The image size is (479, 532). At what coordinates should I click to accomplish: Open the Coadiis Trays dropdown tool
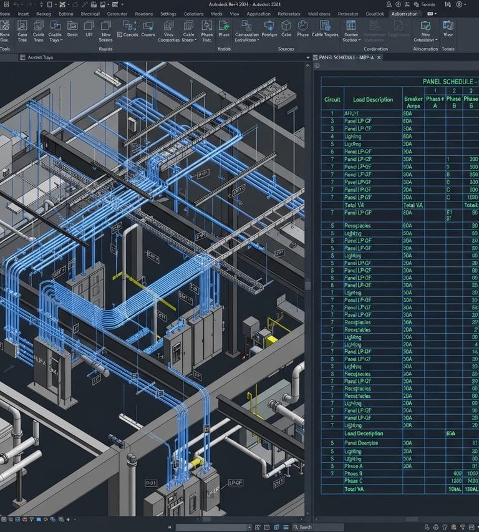pyautogui.click(x=55, y=31)
